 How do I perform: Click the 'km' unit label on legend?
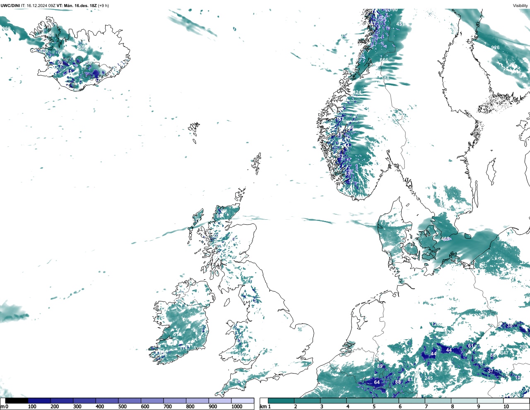[263, 407]
